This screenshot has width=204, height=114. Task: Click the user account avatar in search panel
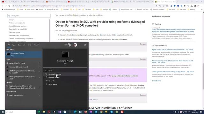(75, 45)
